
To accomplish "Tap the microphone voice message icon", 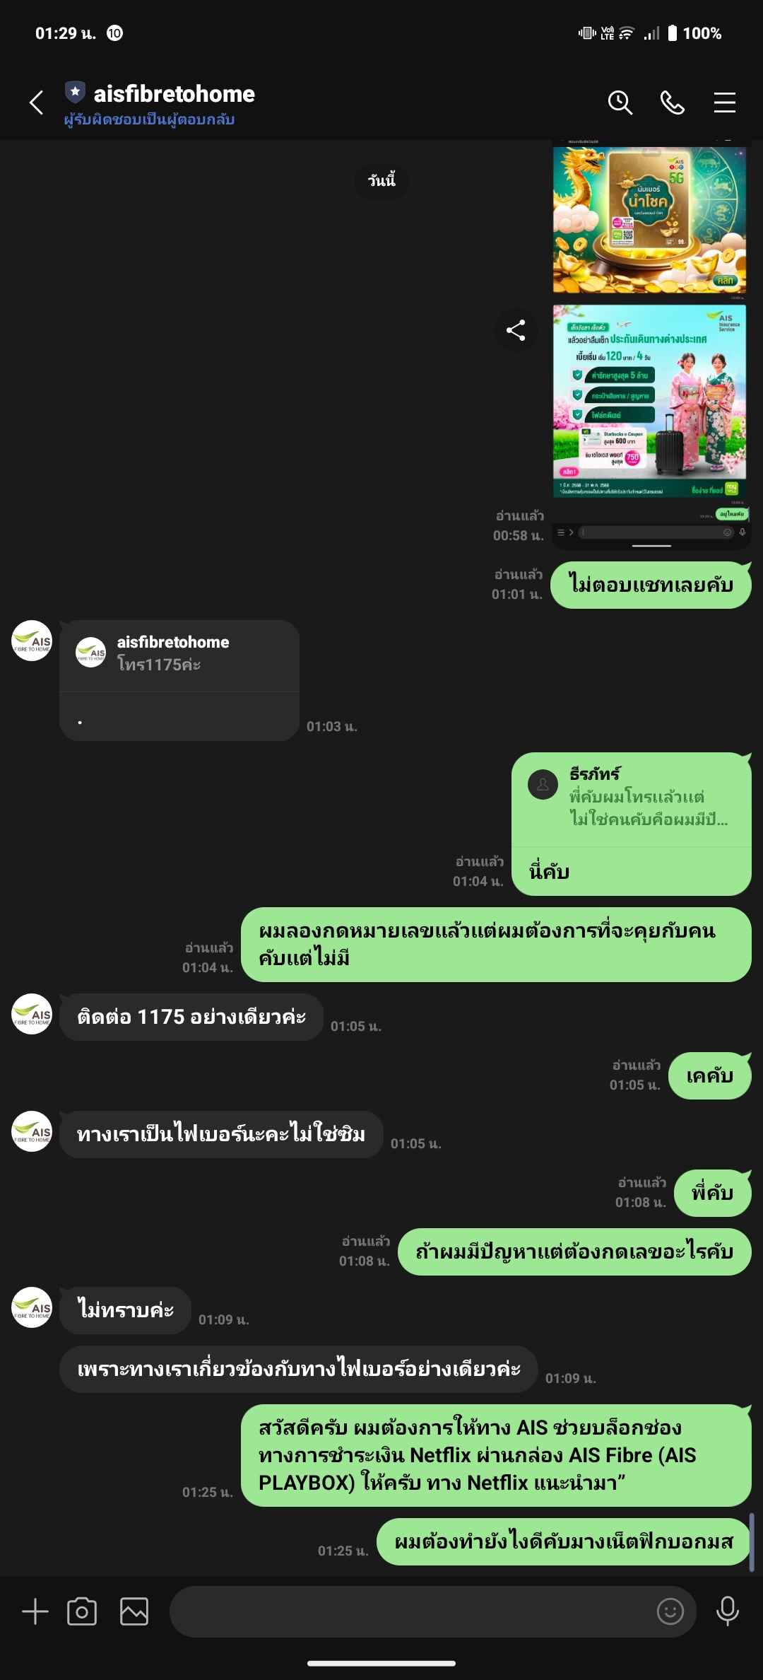I will [727, 1611].
